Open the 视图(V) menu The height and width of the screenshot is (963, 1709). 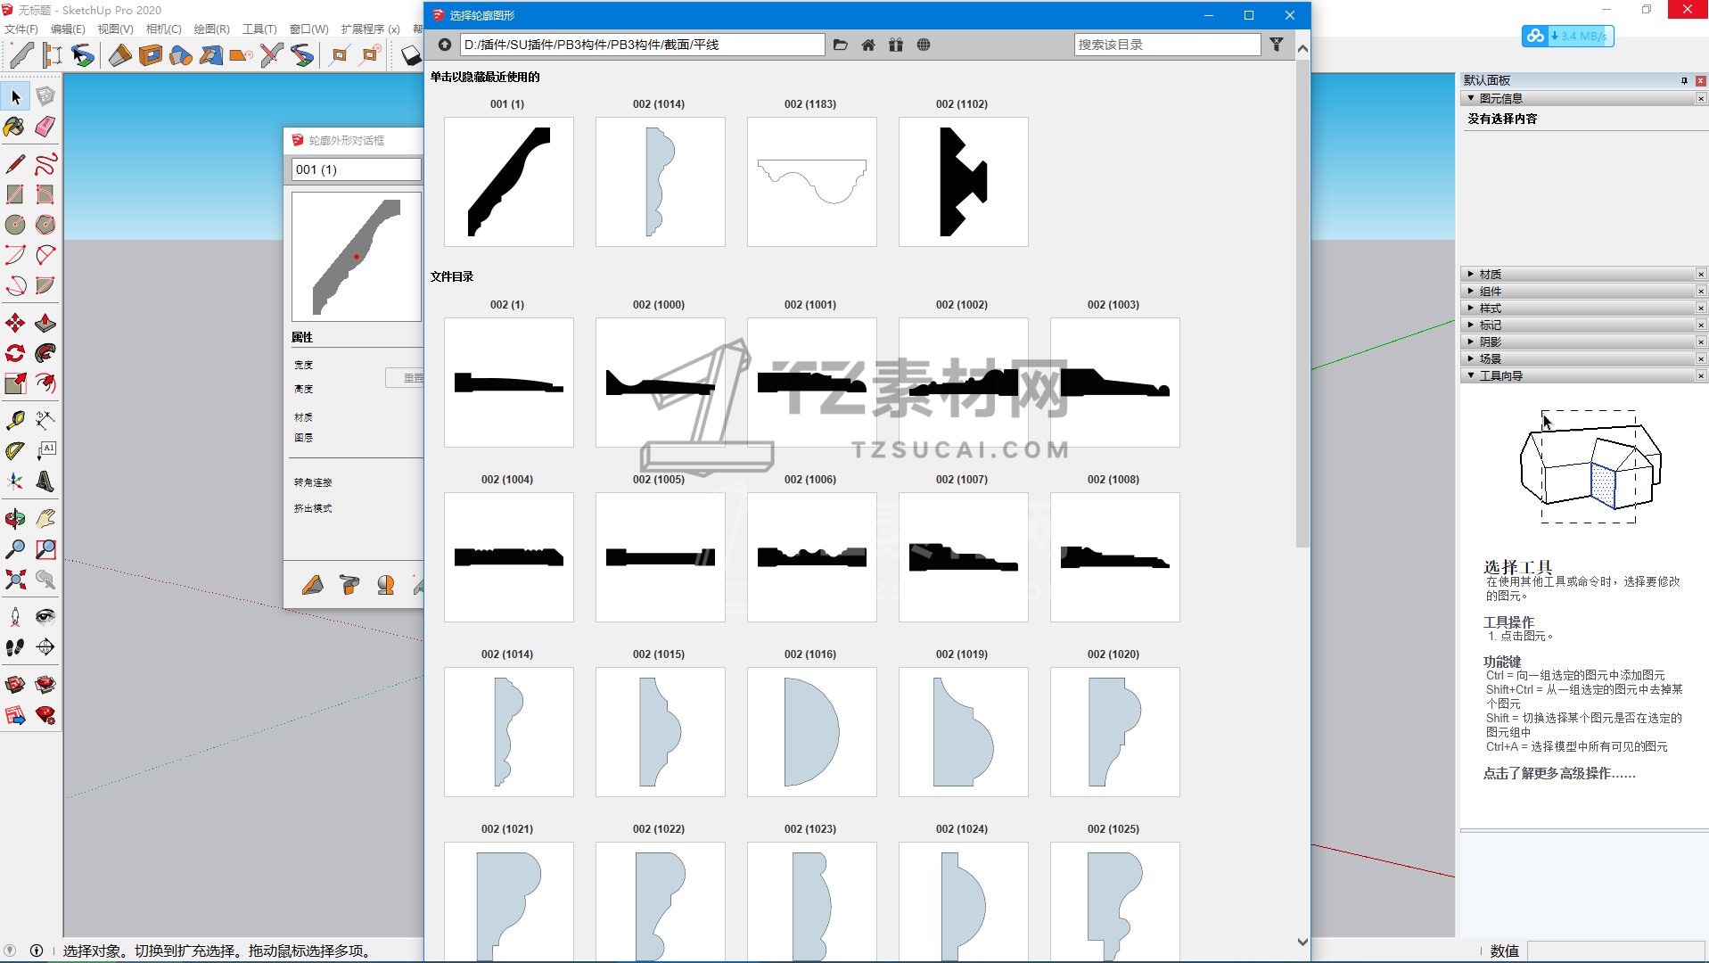[116, 29]
